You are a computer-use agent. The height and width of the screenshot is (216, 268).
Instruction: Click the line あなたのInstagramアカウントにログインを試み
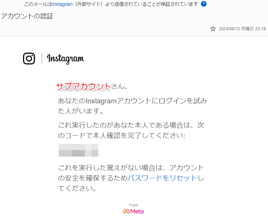pyautogui.click(x=132, y=101)
